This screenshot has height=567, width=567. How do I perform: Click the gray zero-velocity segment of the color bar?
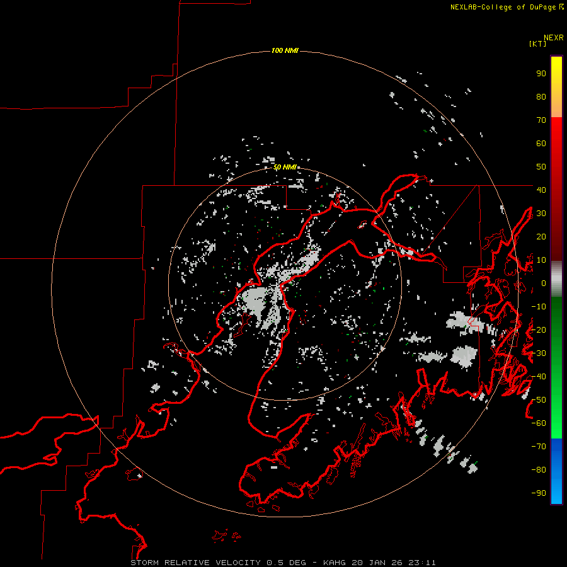(556, 279)
